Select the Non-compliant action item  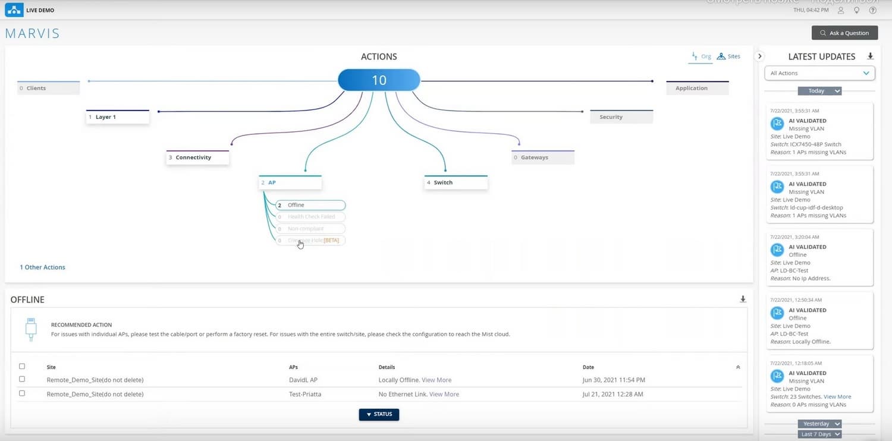310,229
